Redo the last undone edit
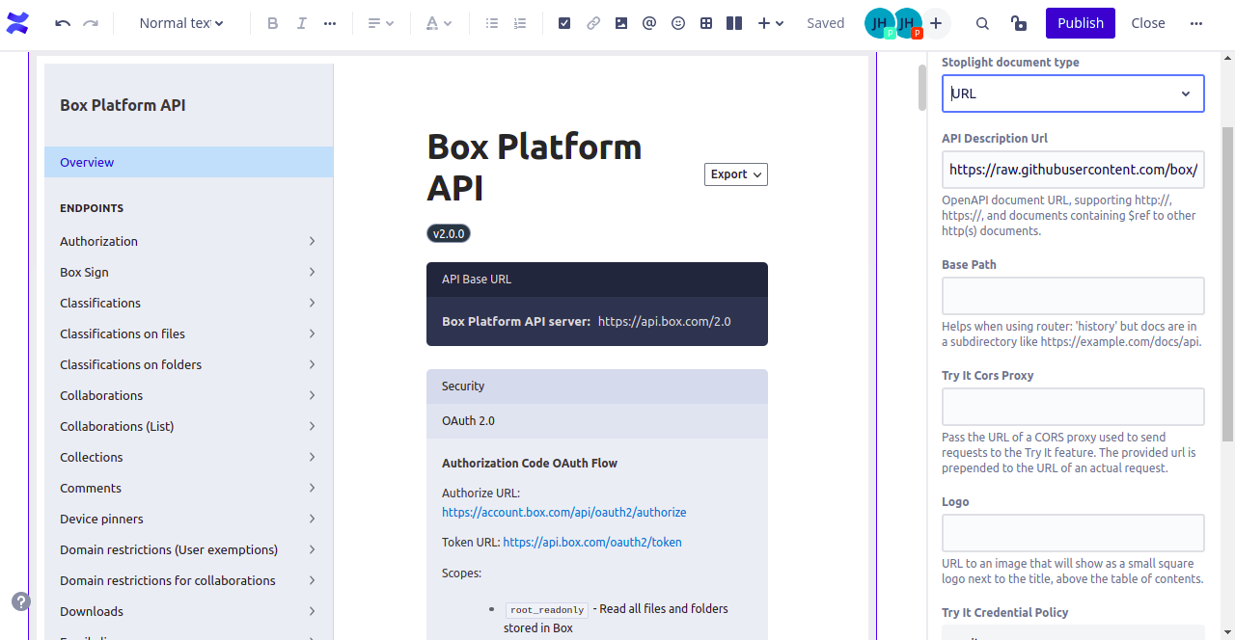The image size is (1235, 640). [x=91, y=23]
